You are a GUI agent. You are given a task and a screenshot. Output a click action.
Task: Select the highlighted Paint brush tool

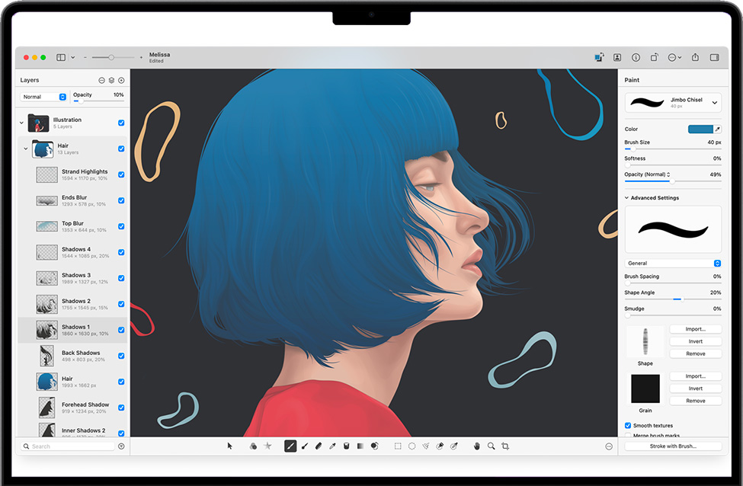[x=290, y=446]
